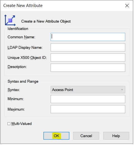Click the Maximum value field
This screenshot has height=145, width=134.
click(88, 109)
